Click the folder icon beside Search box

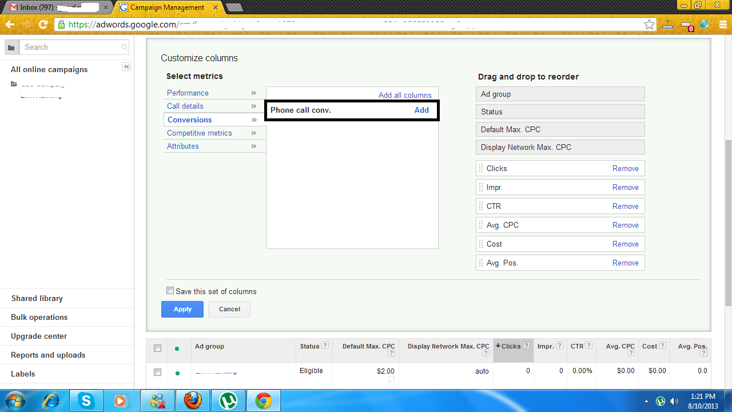click(x=11, y=47)
